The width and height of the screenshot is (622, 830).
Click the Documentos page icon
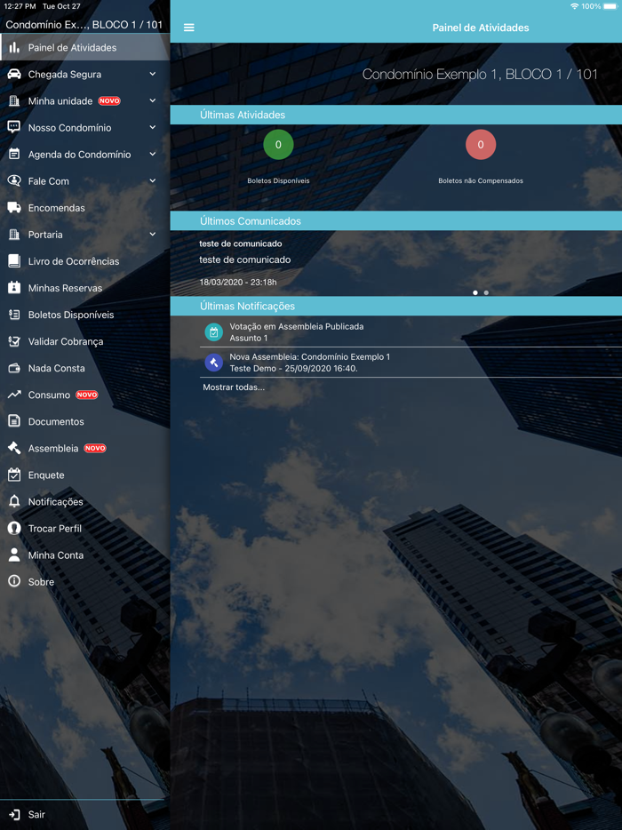(14, 421)
